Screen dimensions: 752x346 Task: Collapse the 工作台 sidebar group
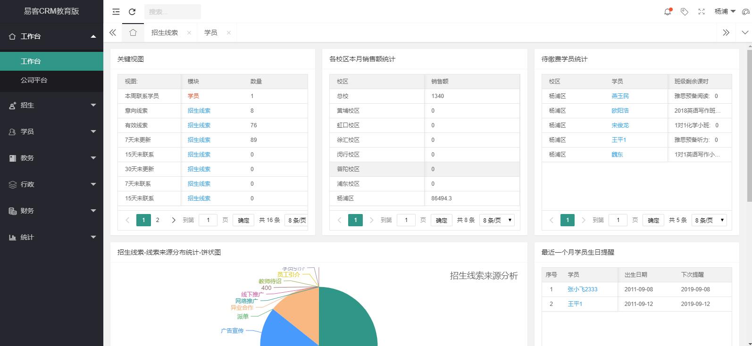[51, 36]
